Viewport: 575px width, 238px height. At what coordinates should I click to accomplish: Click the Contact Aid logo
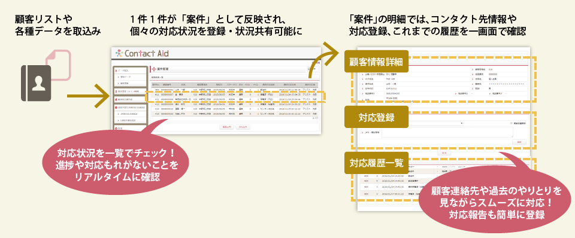[141, 53]
